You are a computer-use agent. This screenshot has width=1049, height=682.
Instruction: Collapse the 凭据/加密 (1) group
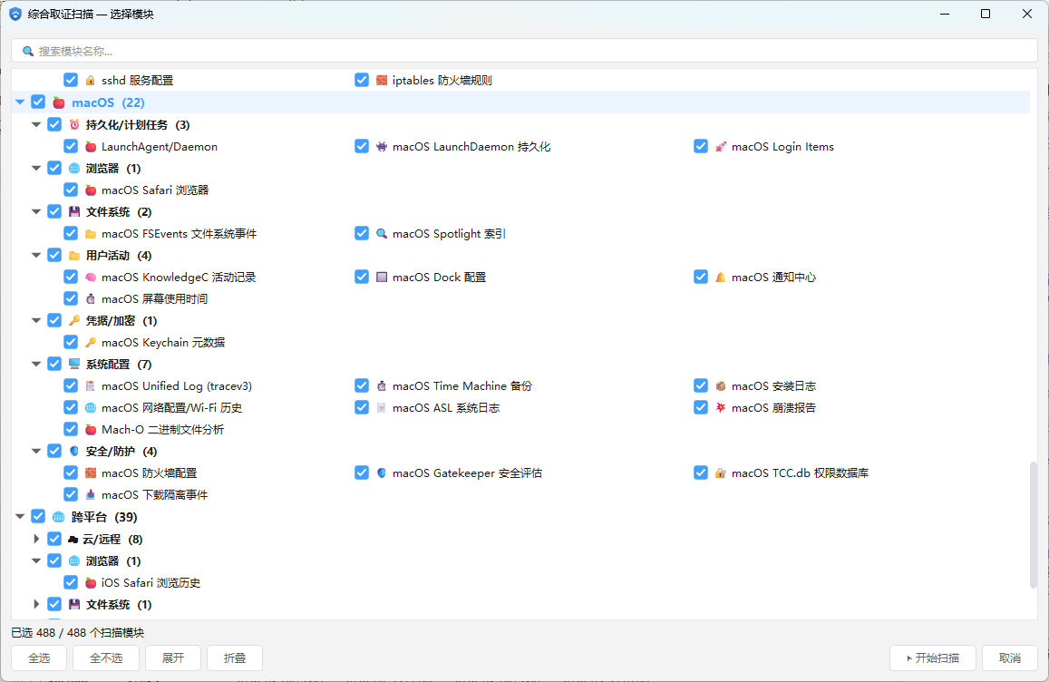click(x=36, y=320)
